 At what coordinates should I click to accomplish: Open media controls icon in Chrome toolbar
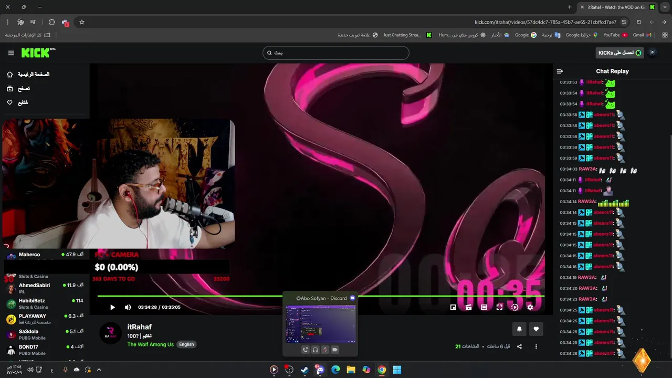coord(33,22)
